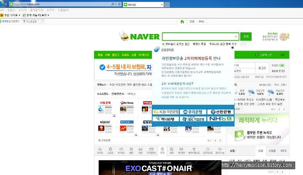Screen dimensions: 303x175
Task: Click the flower seasonal doodle image
Action: click(284, 37)
